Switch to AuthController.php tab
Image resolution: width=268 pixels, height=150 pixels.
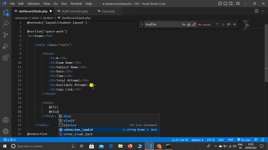pyautogui.click(x=75, y=11)
